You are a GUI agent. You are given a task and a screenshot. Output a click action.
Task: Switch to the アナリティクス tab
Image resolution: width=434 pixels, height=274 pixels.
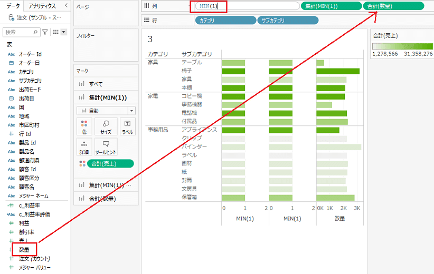point(42,6)
